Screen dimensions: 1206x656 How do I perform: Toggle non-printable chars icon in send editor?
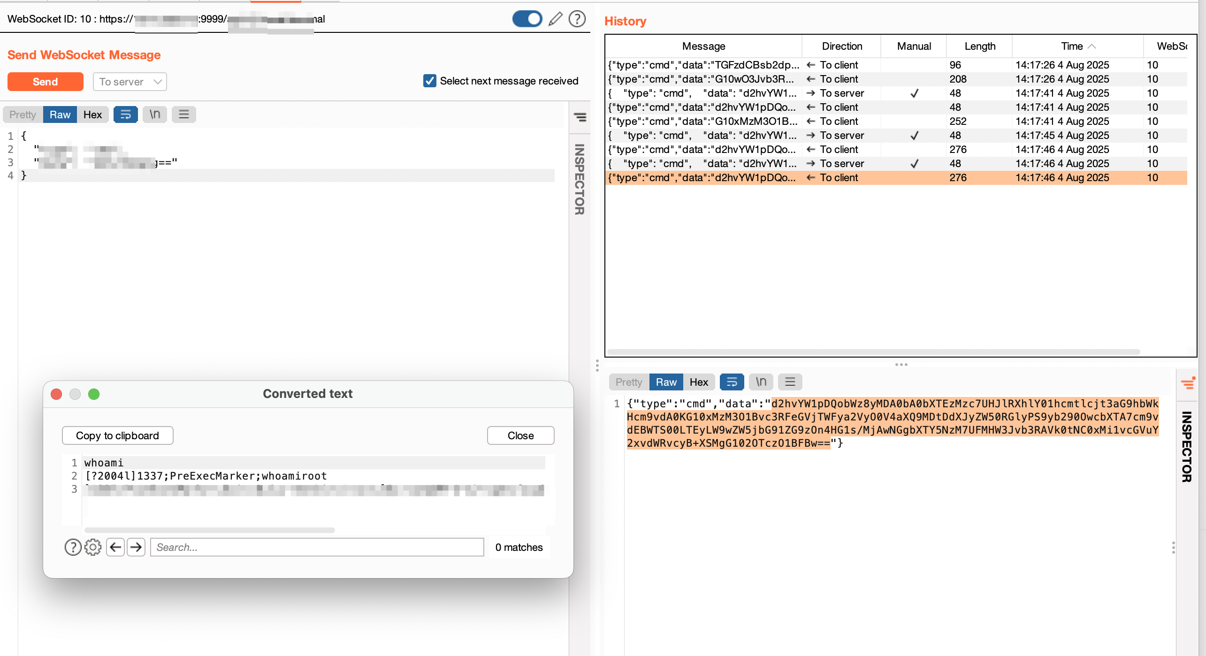tap(155, 114)
